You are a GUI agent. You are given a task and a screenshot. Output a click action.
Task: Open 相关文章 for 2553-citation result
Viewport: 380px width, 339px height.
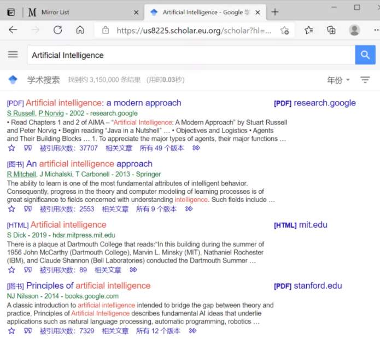pos(115,209)
